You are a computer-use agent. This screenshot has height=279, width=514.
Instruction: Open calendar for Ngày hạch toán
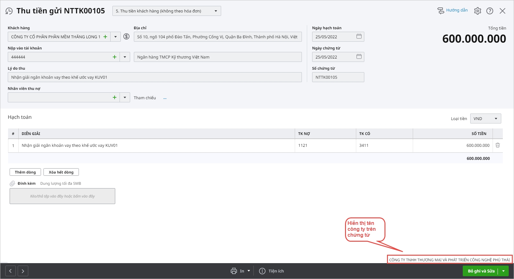tap(359, 36)
